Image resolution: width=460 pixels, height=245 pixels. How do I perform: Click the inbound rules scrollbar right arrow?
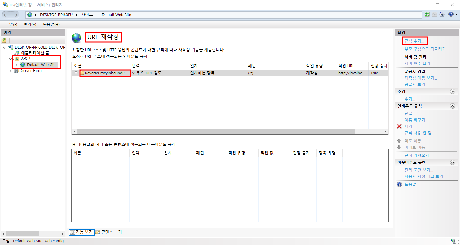[385, 132]
